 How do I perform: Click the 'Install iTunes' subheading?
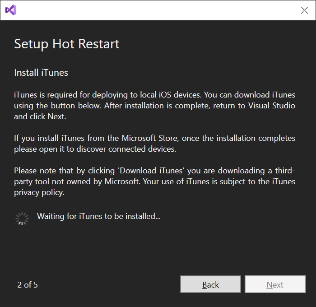[x=41, y=73]
